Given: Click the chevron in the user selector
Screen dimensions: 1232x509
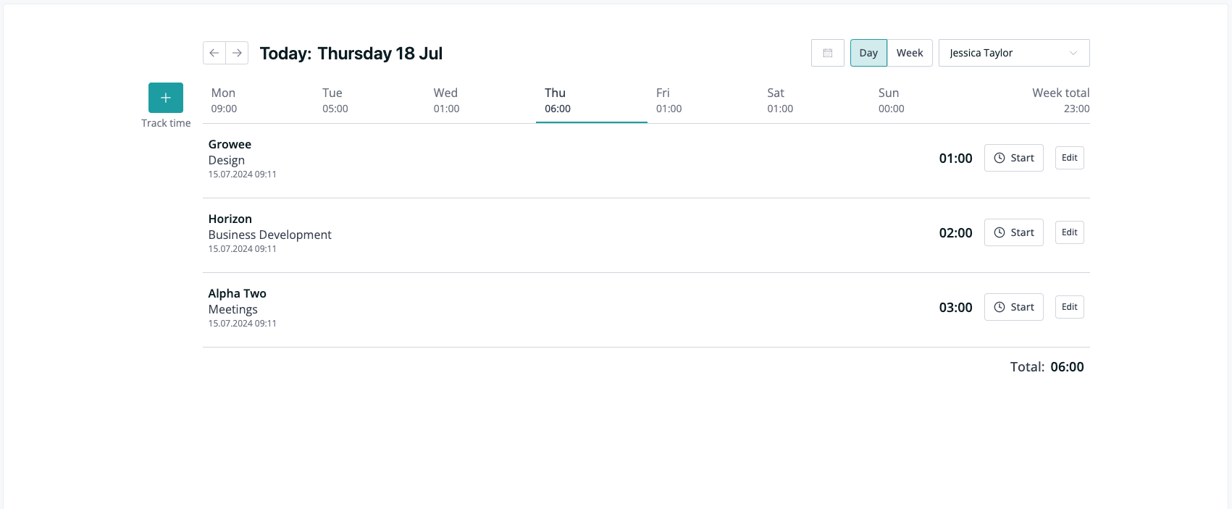Looking at the screenshot, I should coord(1074,52).
